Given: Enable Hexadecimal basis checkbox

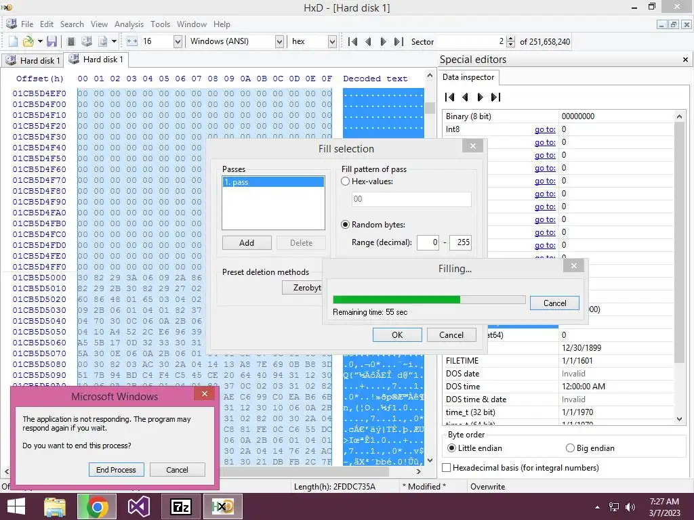Looking at the screenshot, I should (447, 467).
